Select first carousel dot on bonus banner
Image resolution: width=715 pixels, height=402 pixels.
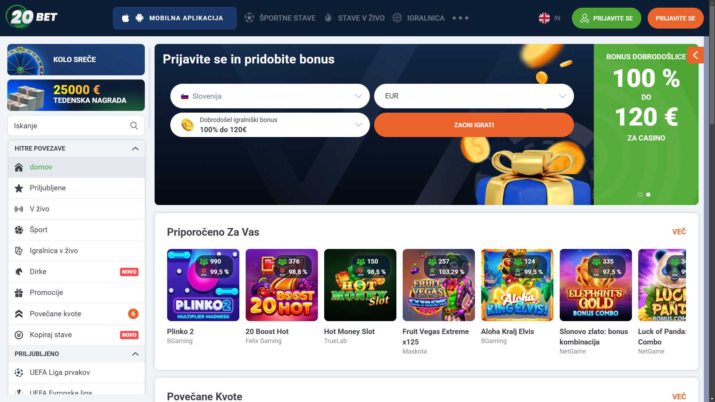[640, 195]
